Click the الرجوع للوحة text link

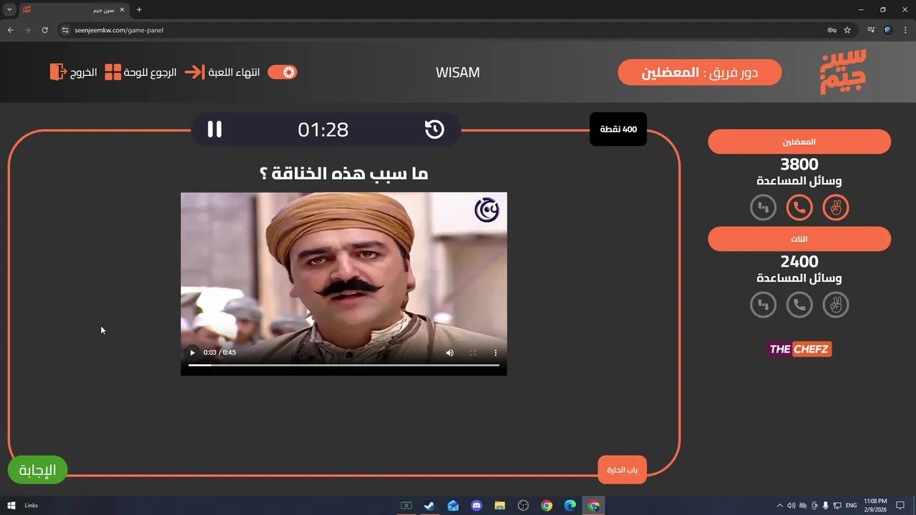click(150, 73)
